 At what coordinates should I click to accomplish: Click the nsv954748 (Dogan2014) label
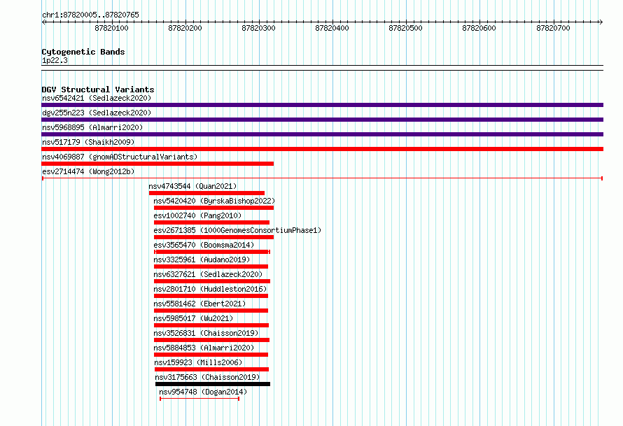(x=203, y=392)
